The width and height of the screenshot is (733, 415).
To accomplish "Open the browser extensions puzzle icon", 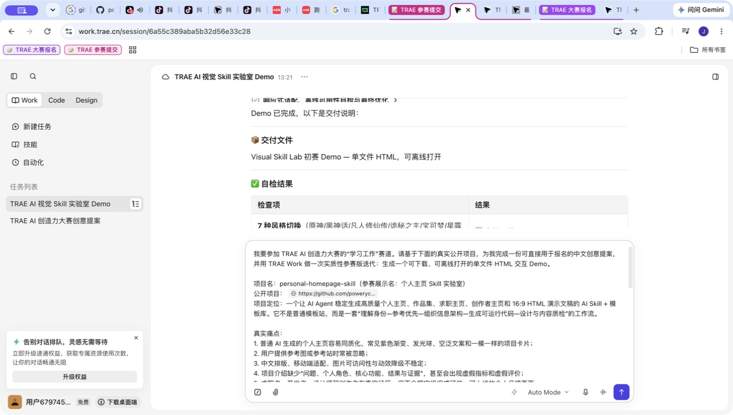I will coord(658,31).
